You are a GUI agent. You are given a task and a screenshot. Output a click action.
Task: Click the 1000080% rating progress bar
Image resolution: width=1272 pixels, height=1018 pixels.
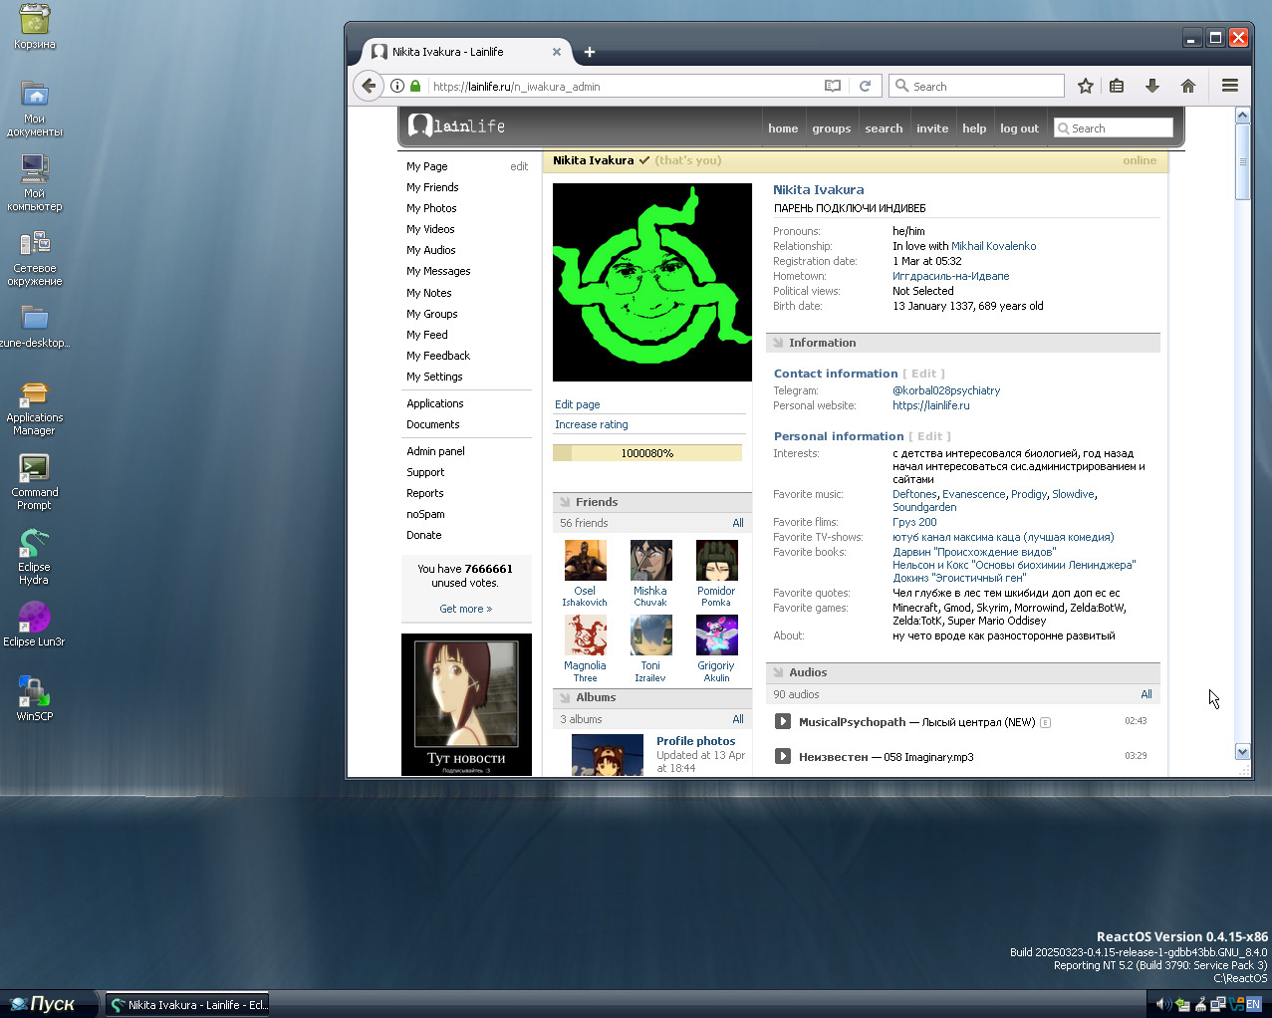coord(647,453)
